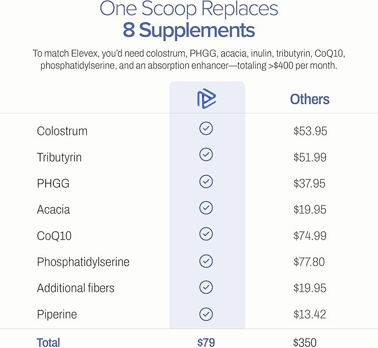This screenshot has height=348, width=378.
Task: Click the Tributyrin ingredient label
Action: tap(59, 158)
